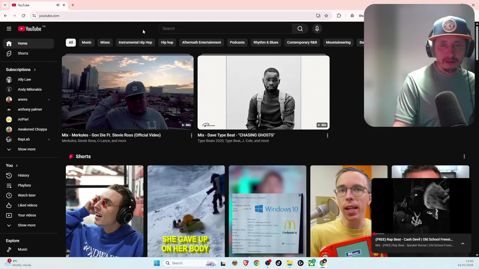This screenshot has height=269, width=479.
Task: Go to Home in the sidebar
Action: [x=29, y=43]
